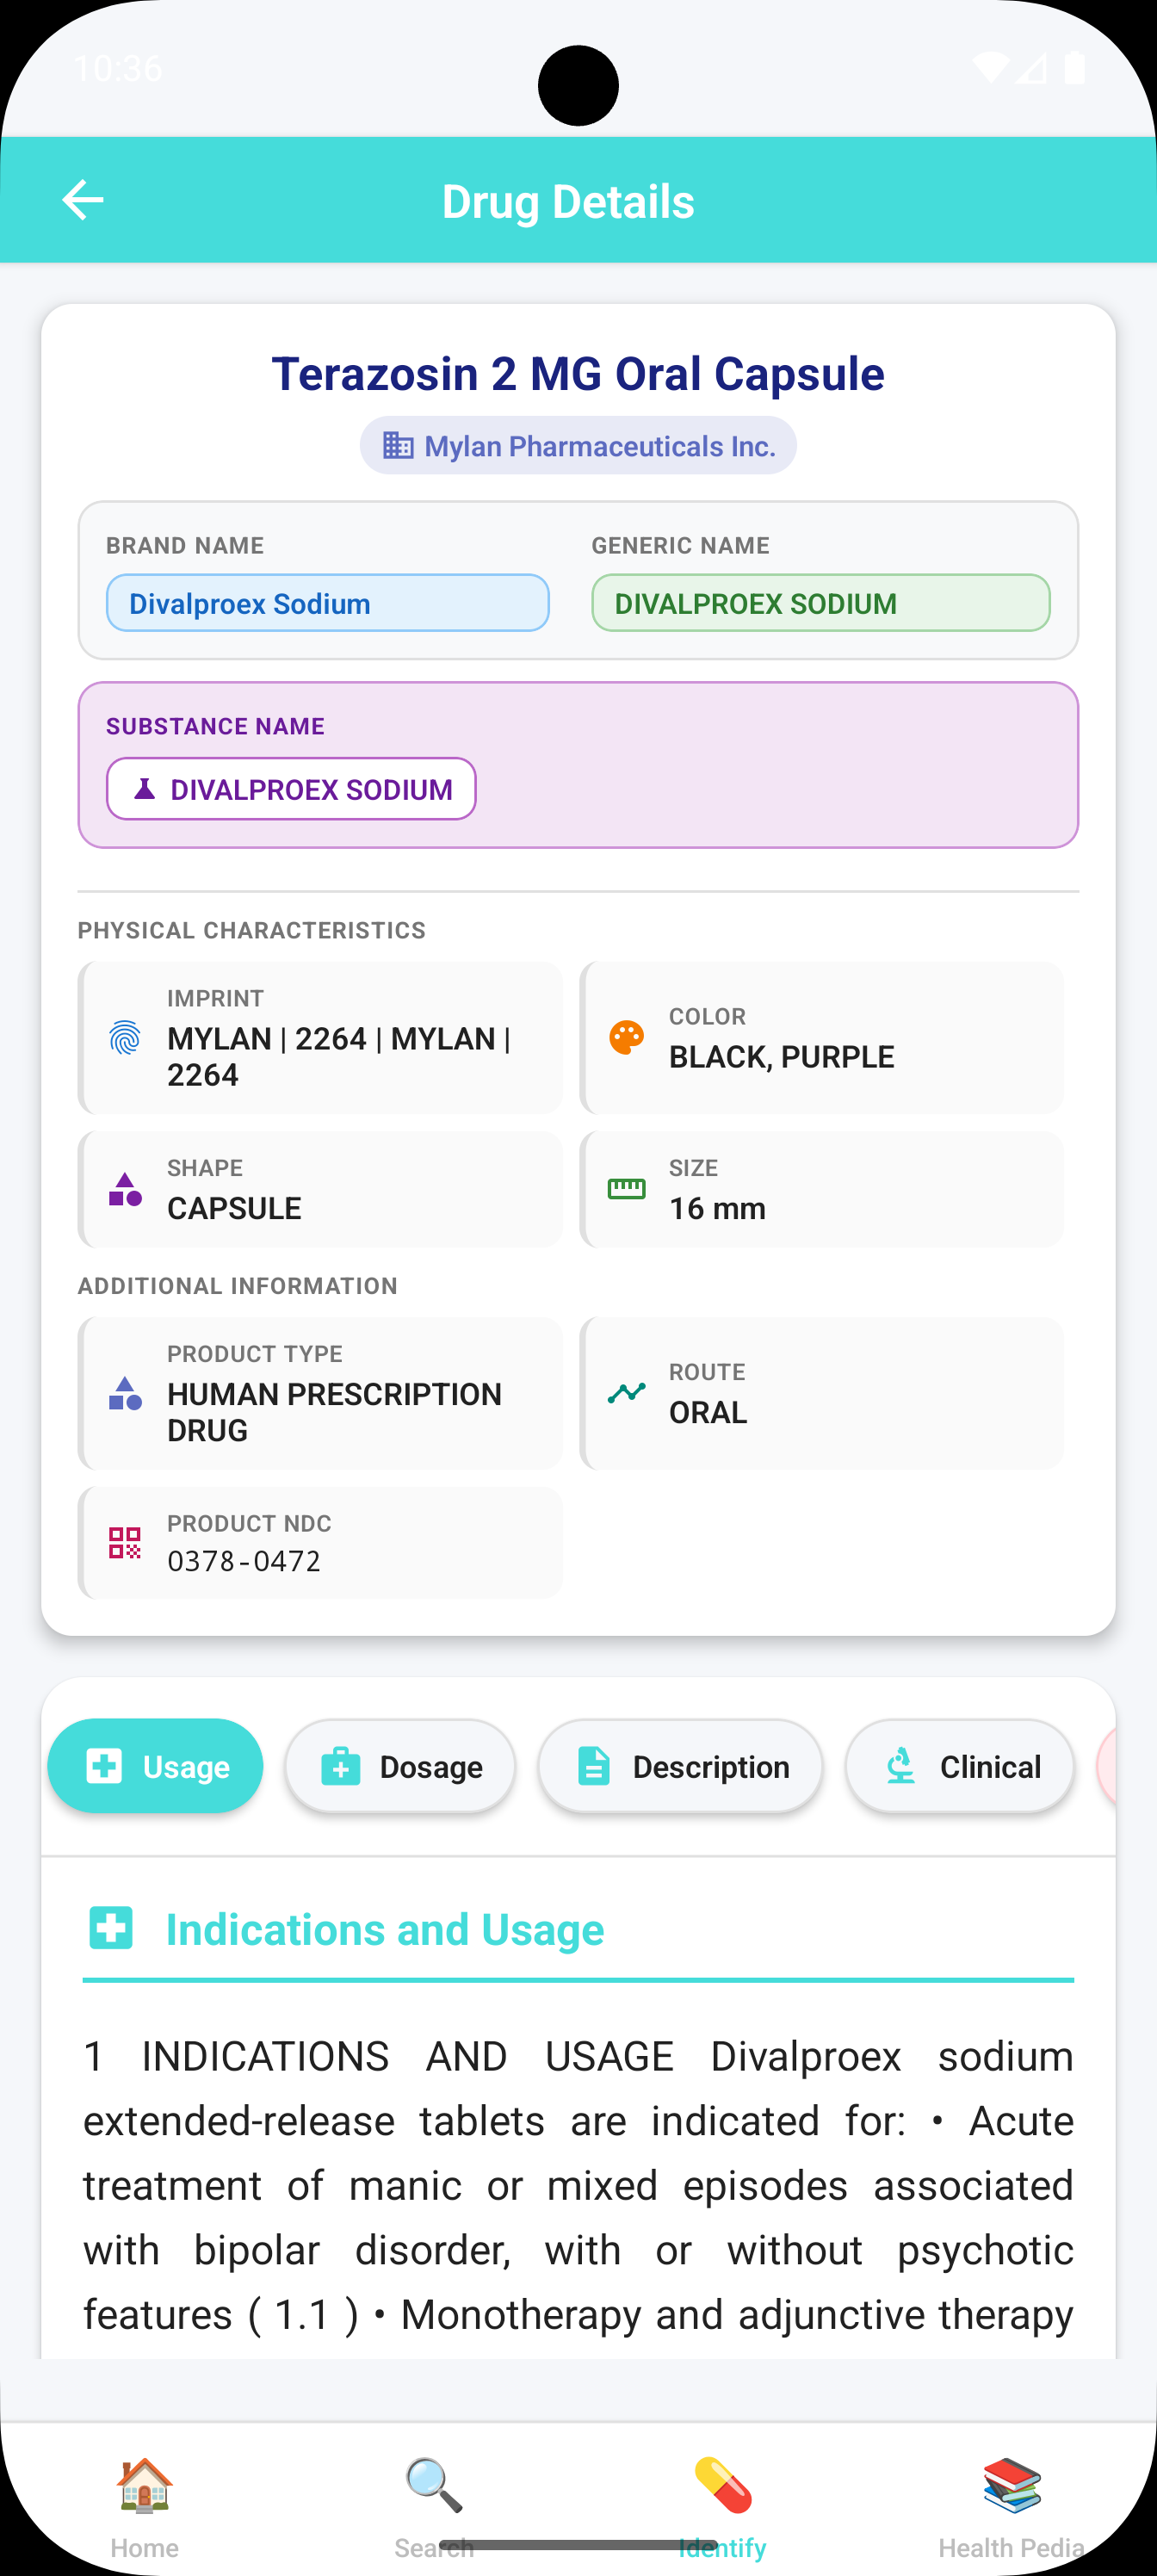Click the Divalproex Sodium brand name chip
The width and height of the screenshot is (1157, 2576).
click(x=326, y=603)
